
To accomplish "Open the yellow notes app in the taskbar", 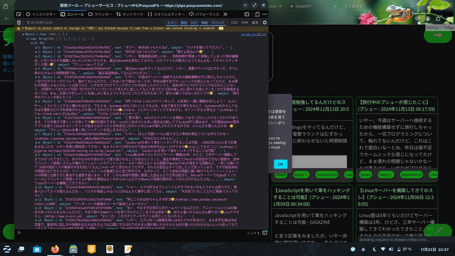I will click(92, 249).
